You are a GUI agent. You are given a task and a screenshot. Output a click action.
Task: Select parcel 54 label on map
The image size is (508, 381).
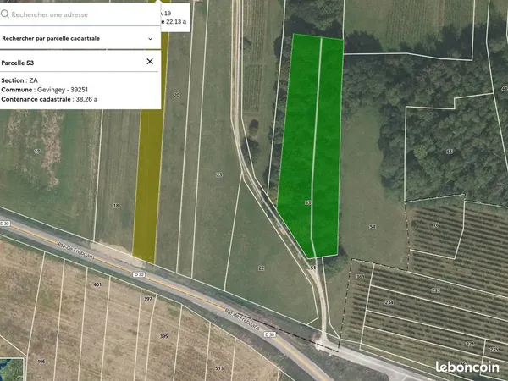pyautogui.click(x=373, y=227)
